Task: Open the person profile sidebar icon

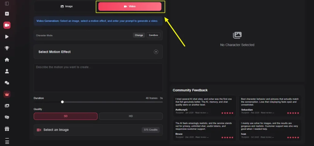Action: pyautogui.click(x=7, y=71)
